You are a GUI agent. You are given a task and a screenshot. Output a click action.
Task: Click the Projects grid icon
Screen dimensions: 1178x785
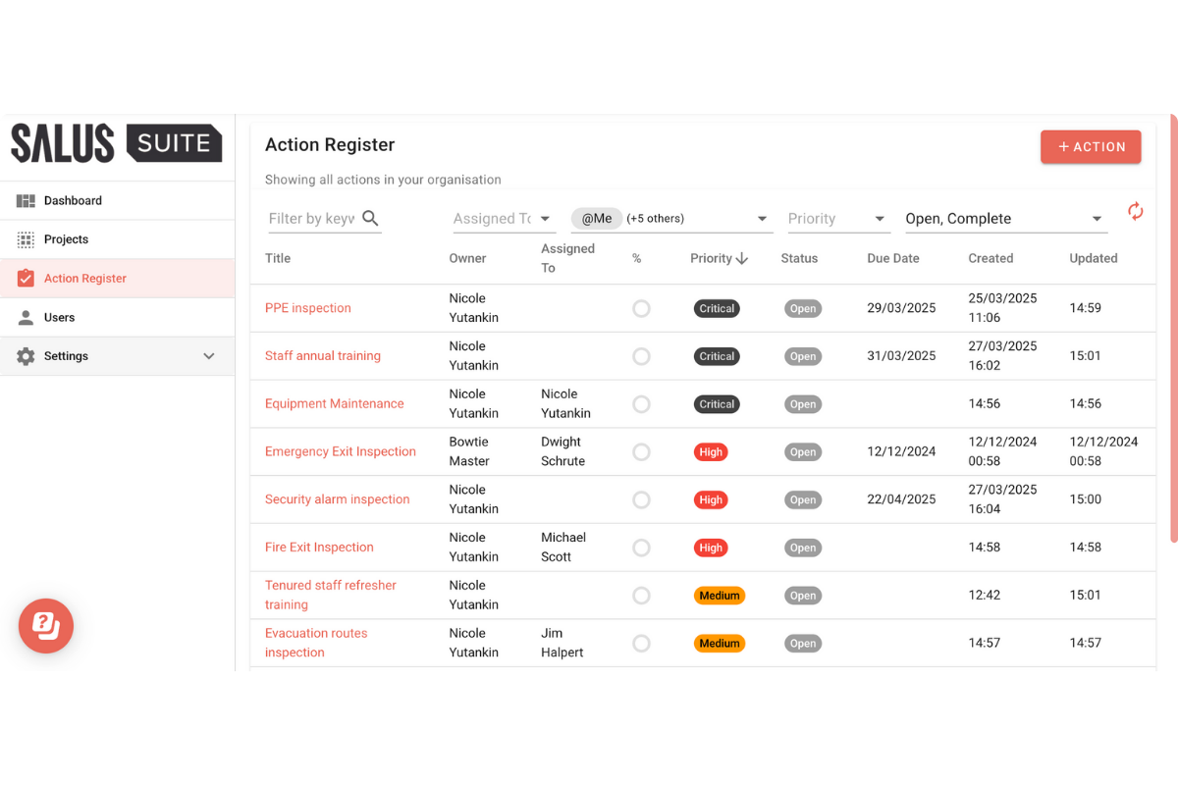click(x=26, y=239)
